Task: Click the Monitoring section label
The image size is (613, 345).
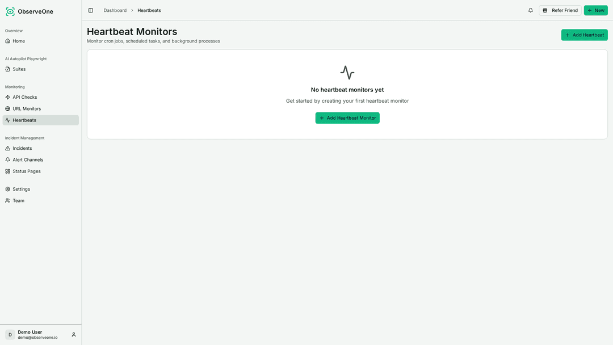Action: pos(15,87)
